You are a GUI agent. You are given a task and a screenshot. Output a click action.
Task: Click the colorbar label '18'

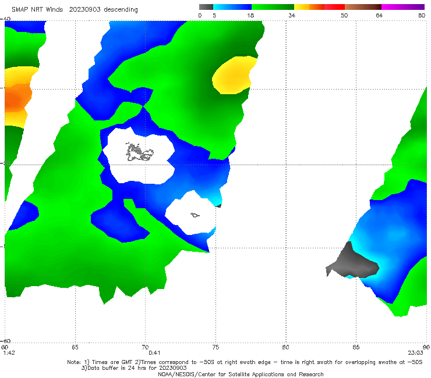pyautogui.click(x=250, y=15)
